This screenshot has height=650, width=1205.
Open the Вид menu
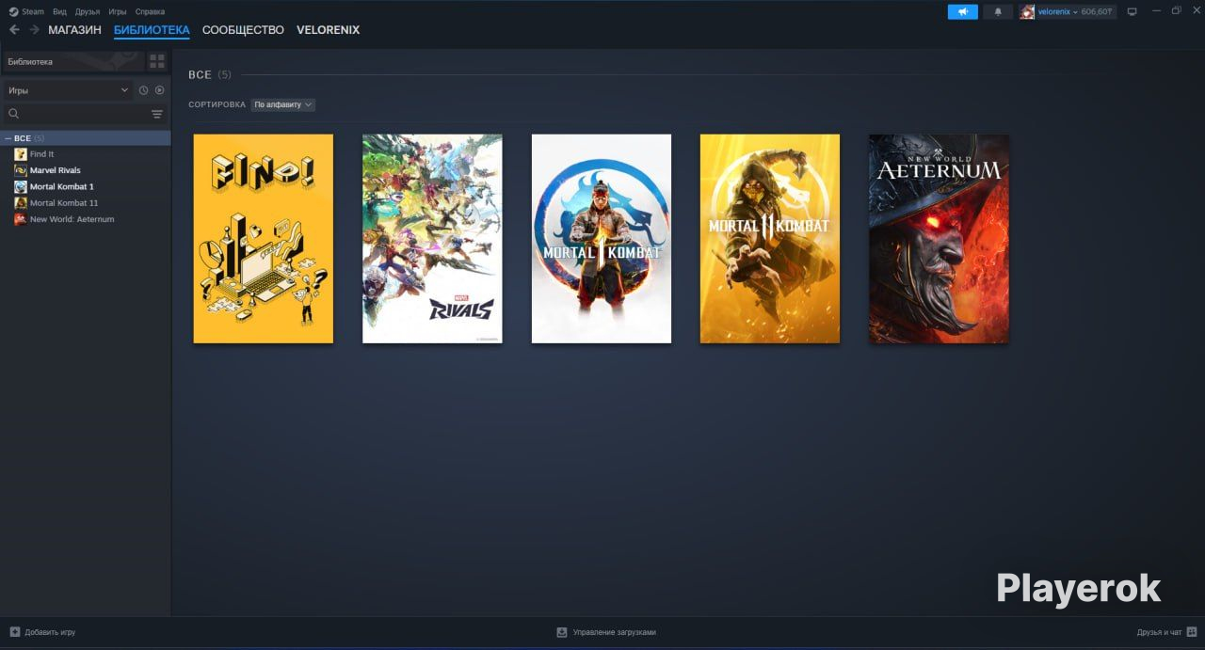60,12
